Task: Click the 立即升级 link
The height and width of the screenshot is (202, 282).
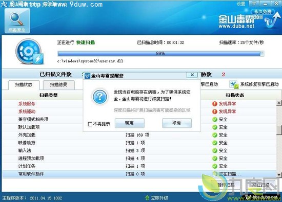Action: point(159,198)
